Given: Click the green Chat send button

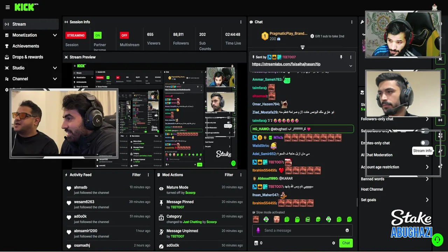Looking at the screenshot, I should (346, 243).
